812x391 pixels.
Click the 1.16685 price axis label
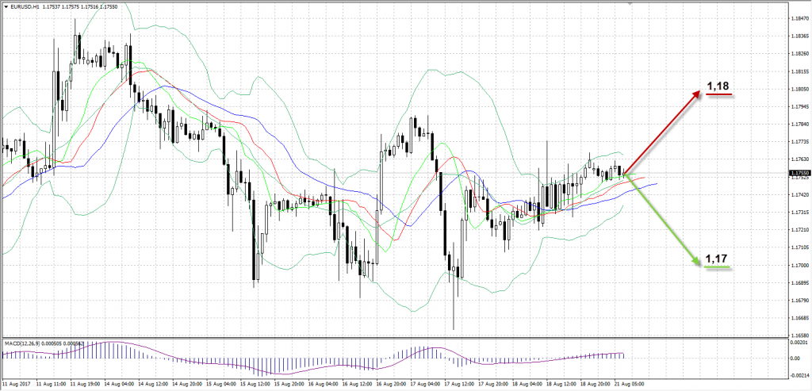(x=798, y=318)
